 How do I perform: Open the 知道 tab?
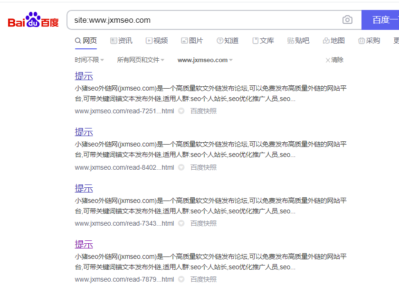[228, 41]
